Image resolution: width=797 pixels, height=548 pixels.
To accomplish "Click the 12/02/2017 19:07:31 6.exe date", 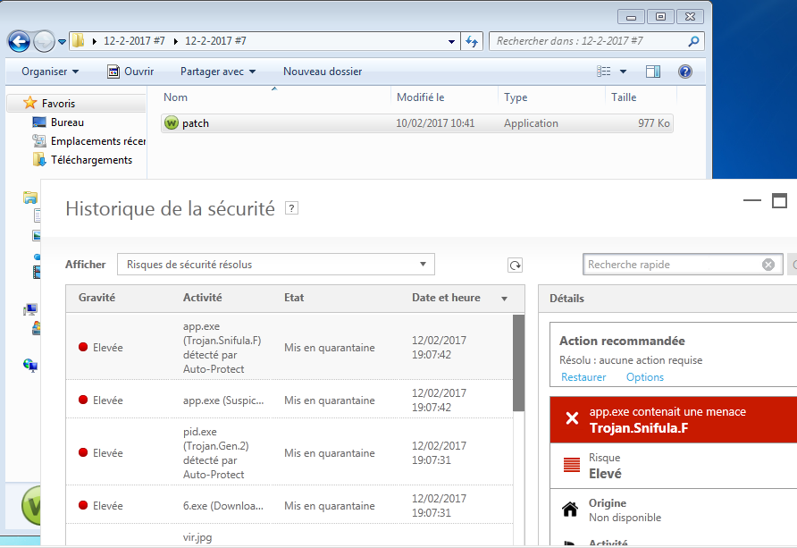I will pos(439,505).
